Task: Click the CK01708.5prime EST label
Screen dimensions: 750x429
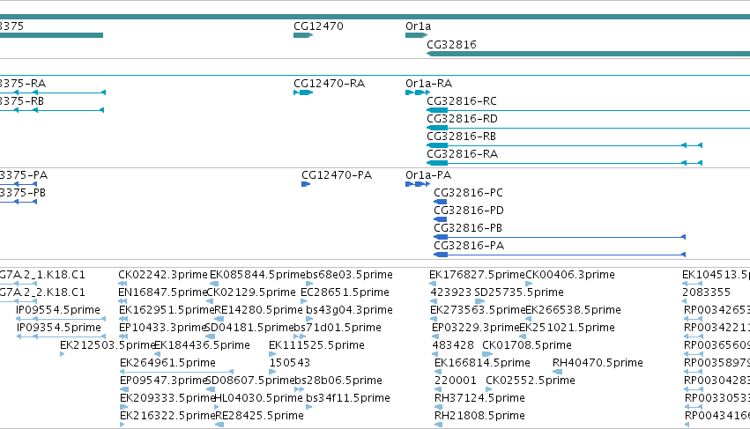Action: 527,346
